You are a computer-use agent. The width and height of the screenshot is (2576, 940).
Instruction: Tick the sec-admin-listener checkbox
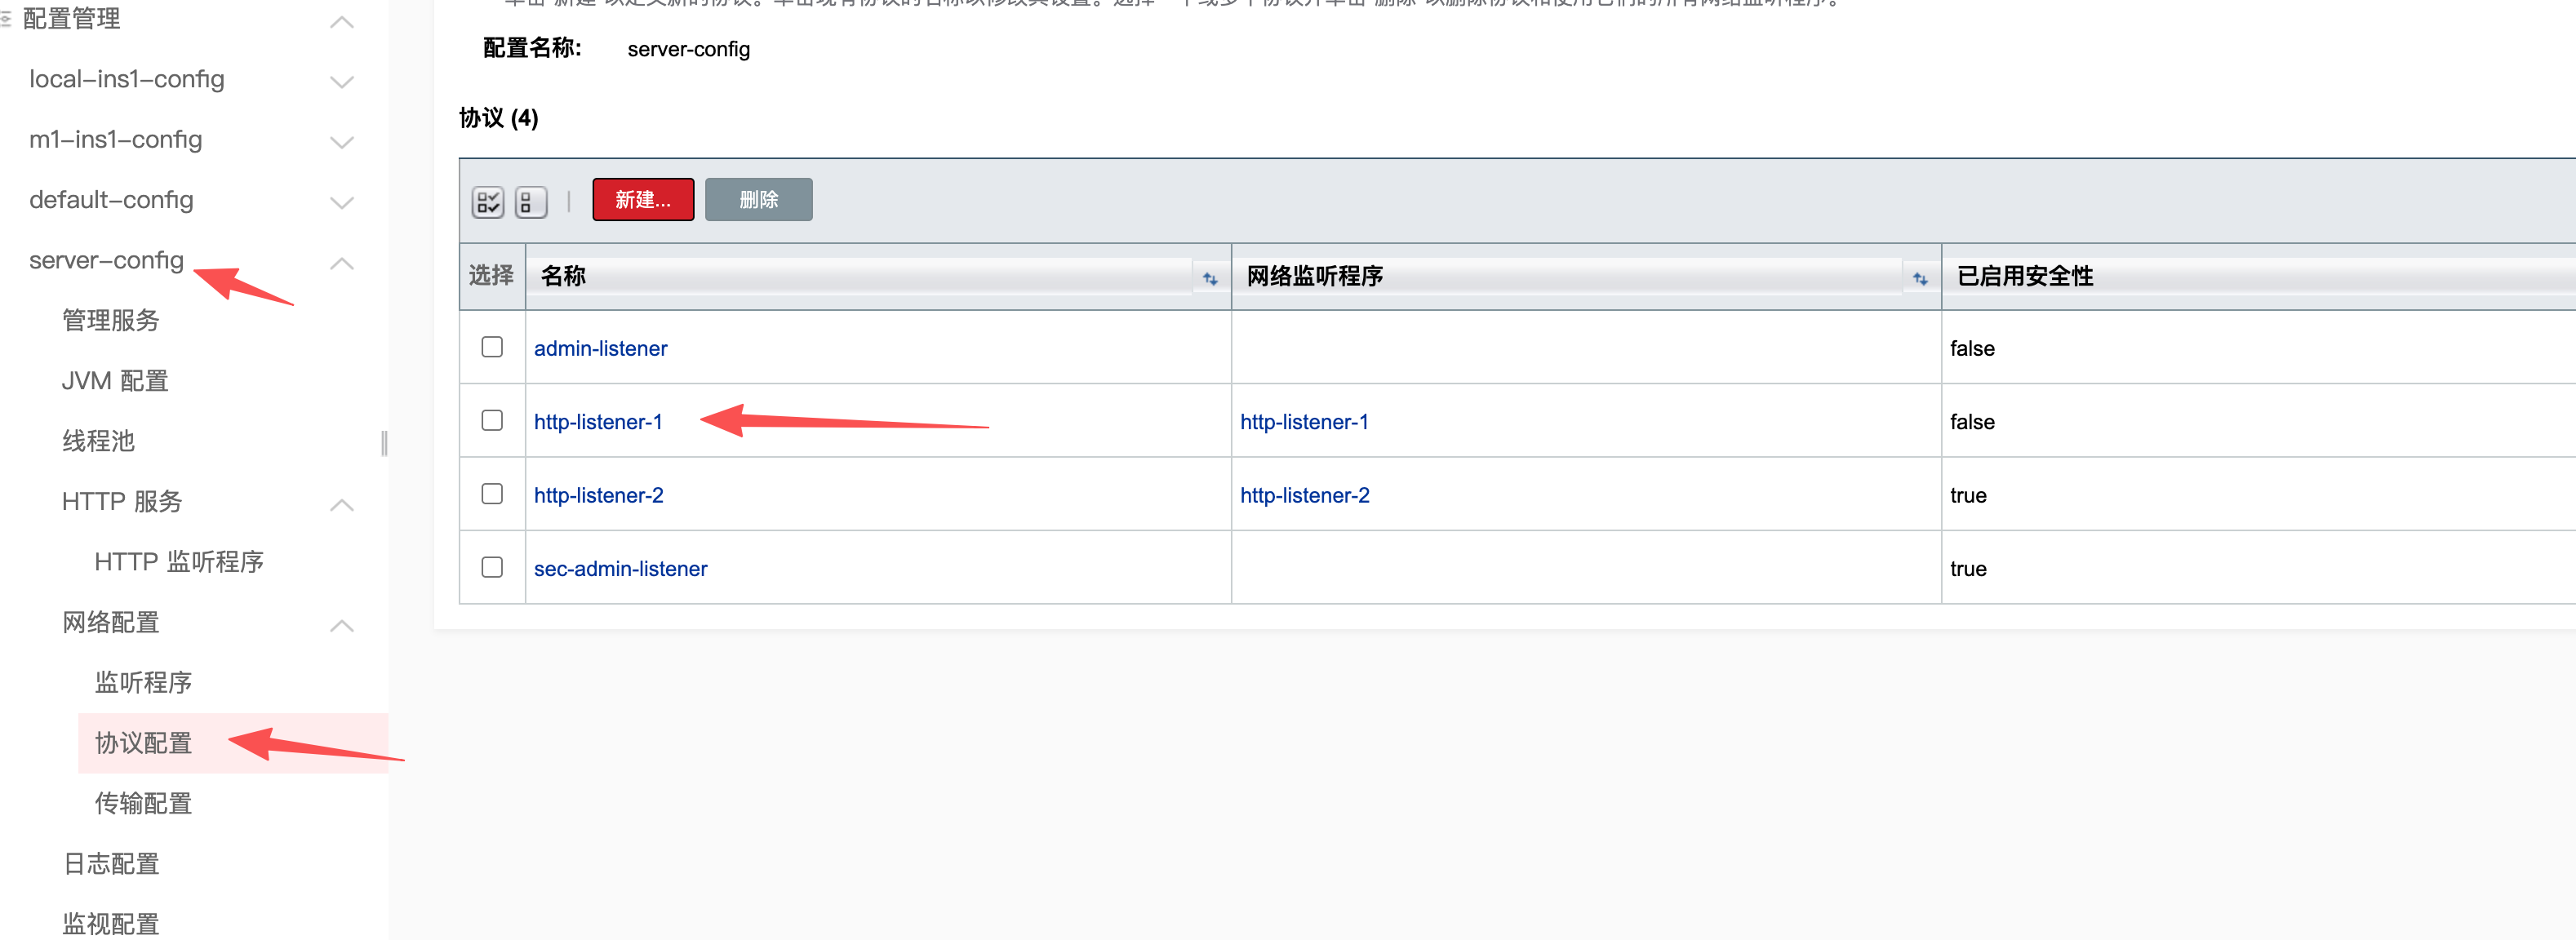(x=491, y=567)
